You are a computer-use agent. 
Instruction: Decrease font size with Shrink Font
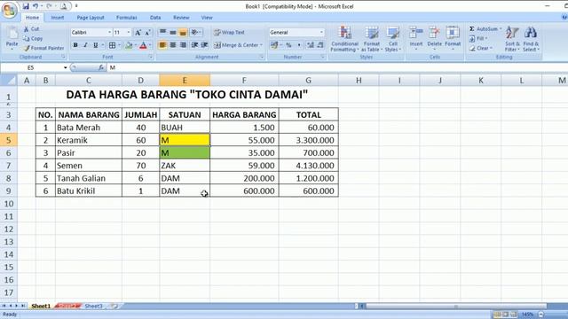pyautogui.click(x=147, y=33)
